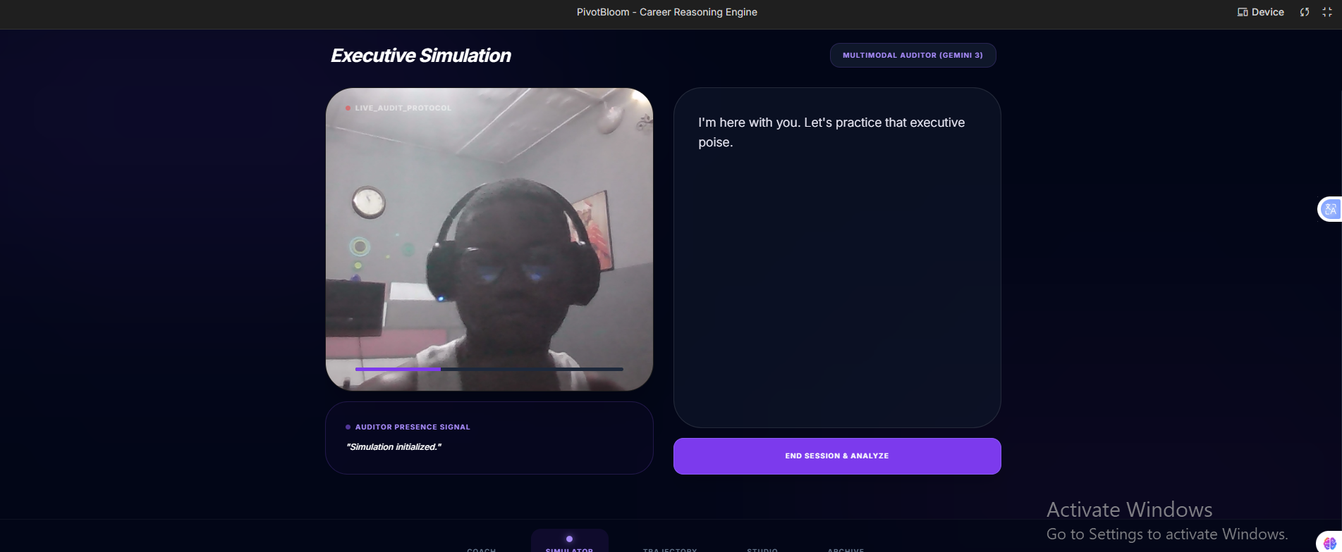Click the exit fullscreen icon
Image resolution: width=1342 pixels, height=552 pixels.
[x=1327, y=12]
